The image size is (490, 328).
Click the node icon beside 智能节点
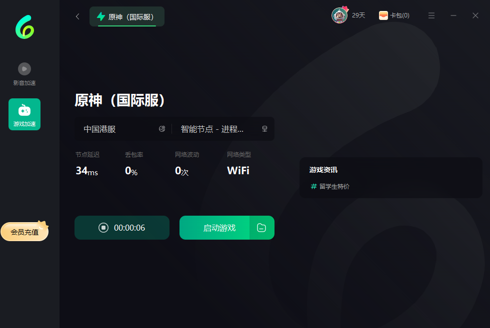tap(264, 129)
